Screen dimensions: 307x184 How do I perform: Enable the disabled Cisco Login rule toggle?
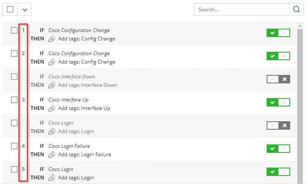(278, 125)
